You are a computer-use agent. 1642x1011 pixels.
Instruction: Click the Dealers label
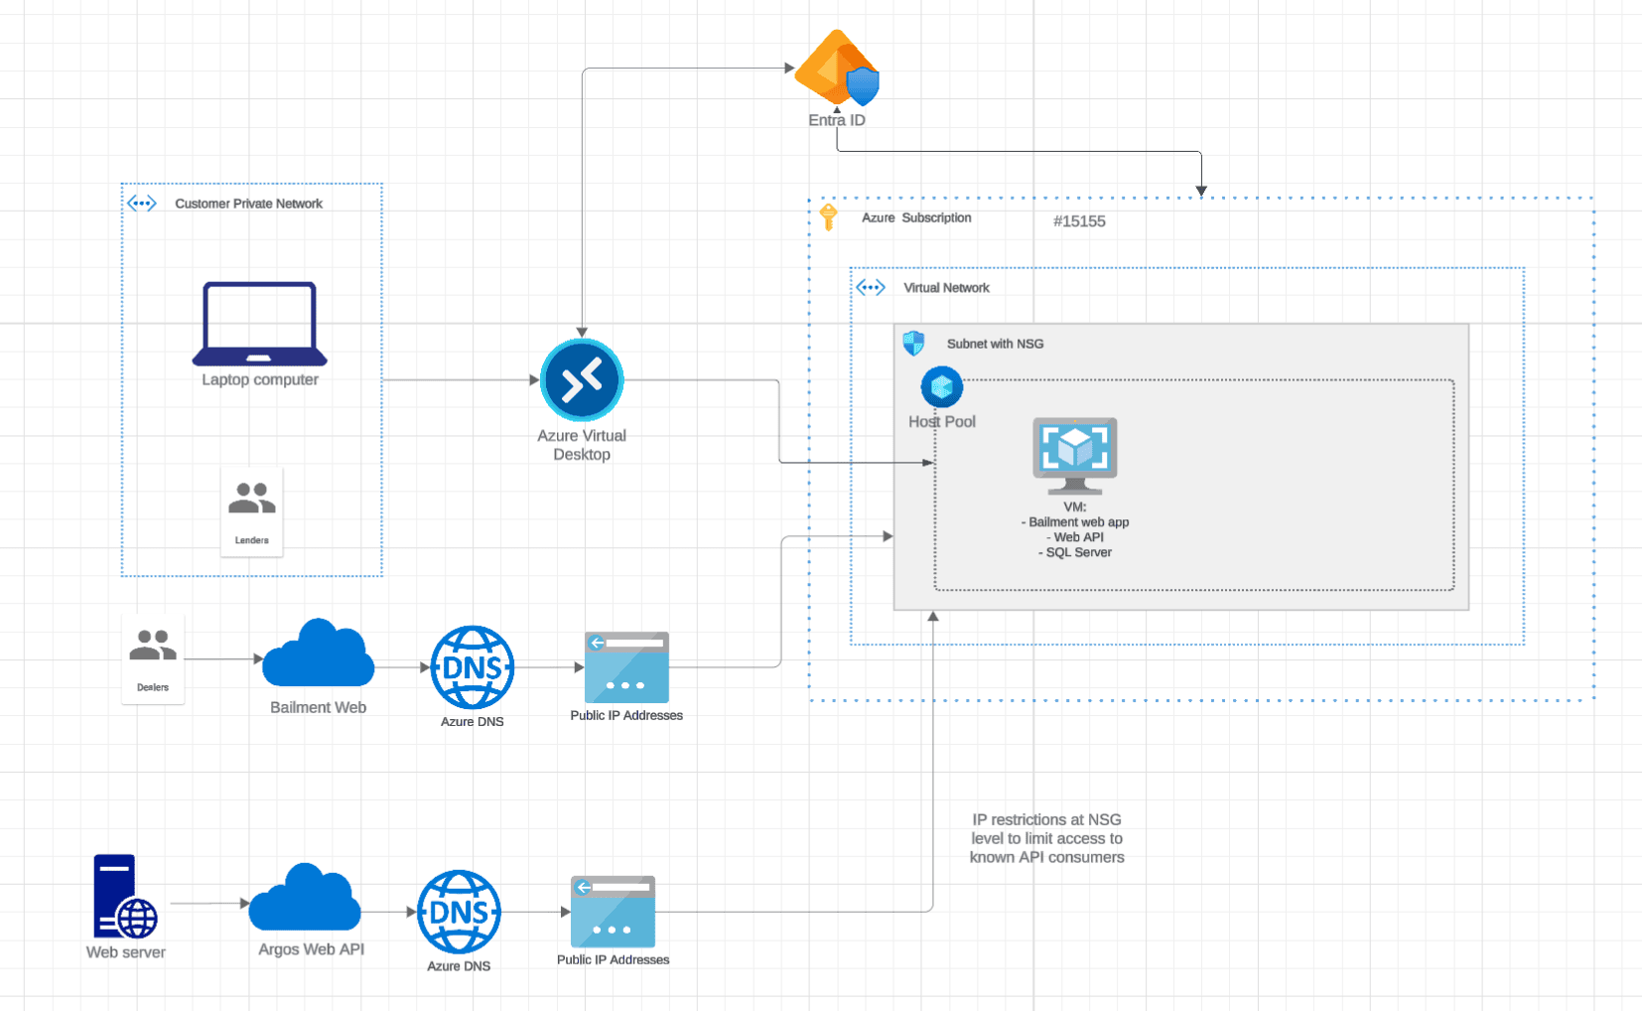coord(153,687)
